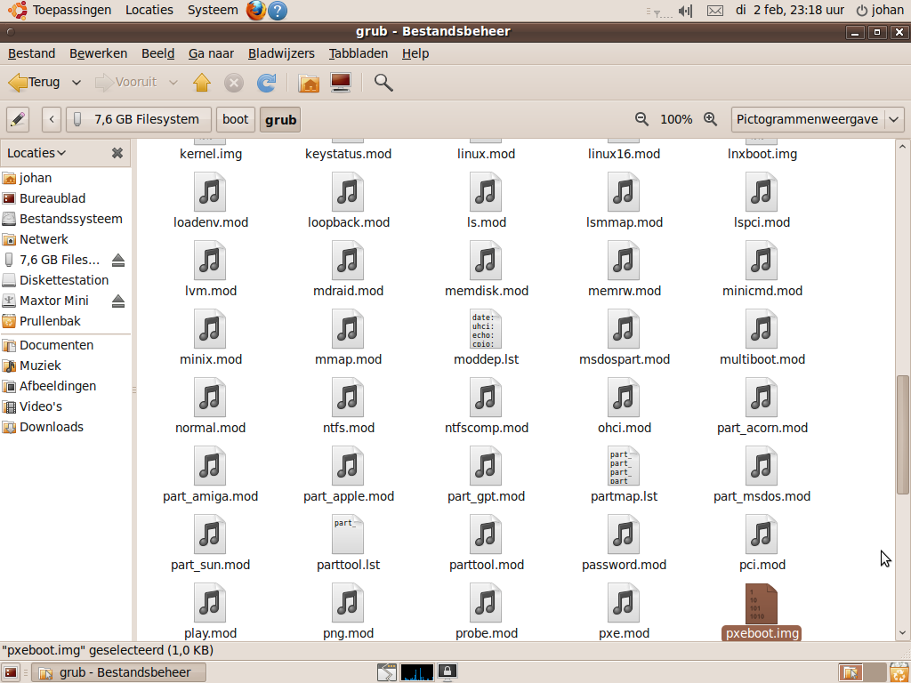Close the Locaties side panel
The width and height of the screenshot is (911, 683).
click(x=117, y=153)
